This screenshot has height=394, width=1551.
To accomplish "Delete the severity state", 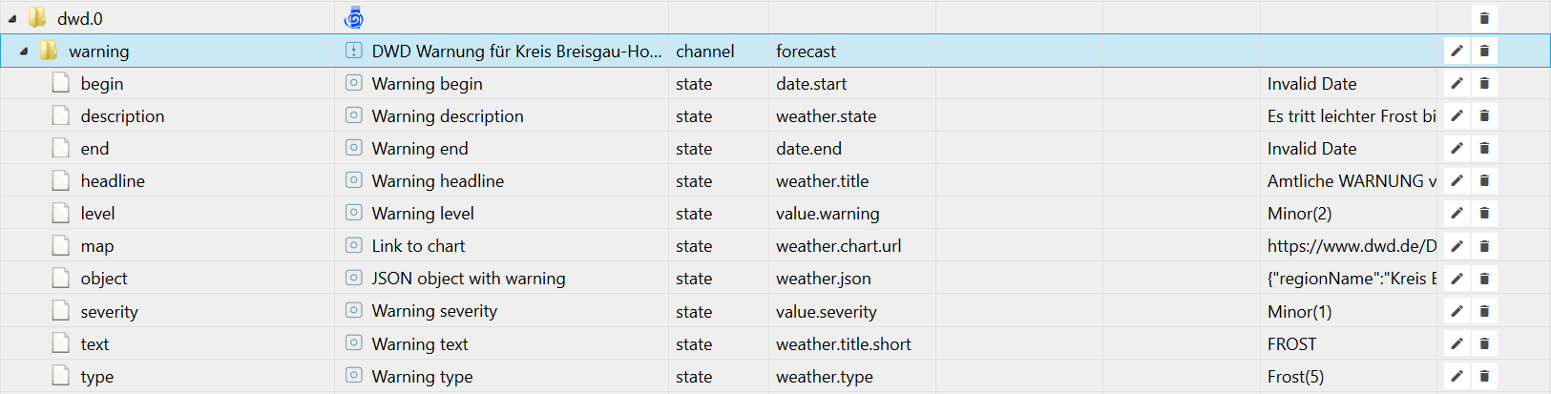I will point(1484,311).
